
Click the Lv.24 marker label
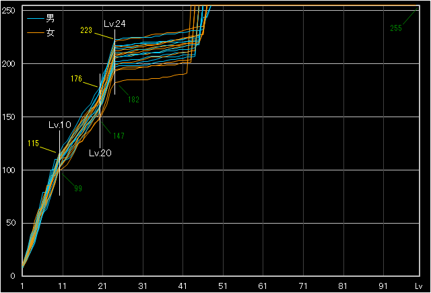pos(115,24)
